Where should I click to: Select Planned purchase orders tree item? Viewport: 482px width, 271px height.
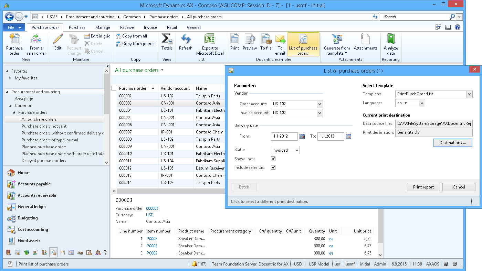point(44,147)
